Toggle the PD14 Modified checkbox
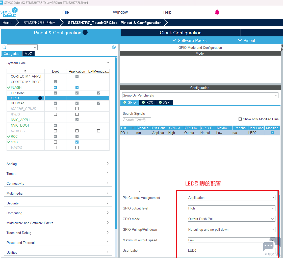 272,133
